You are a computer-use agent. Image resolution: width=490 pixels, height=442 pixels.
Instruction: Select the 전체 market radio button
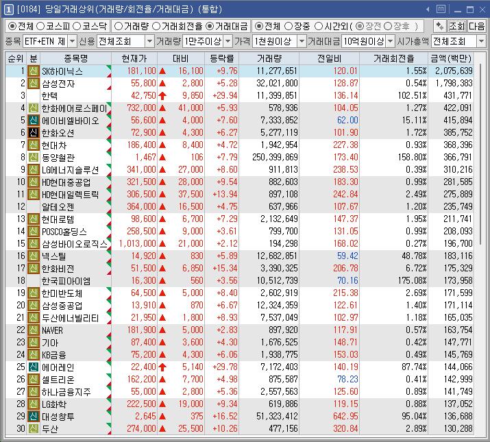[12, 26]
